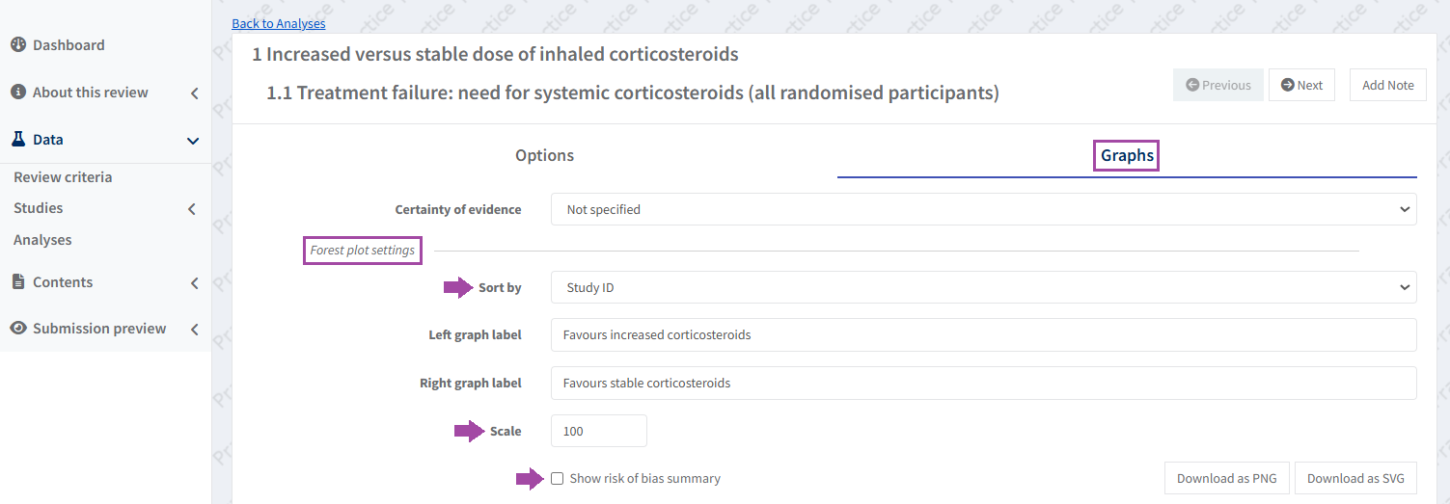Click the Scale number field

click(x=598, y=431)
